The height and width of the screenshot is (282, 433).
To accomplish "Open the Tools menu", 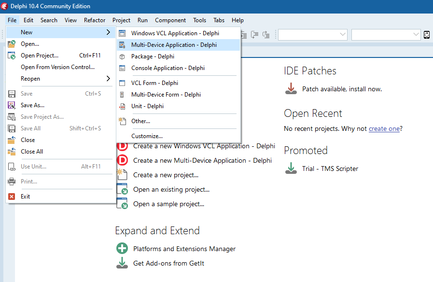I will pos(200,20).
